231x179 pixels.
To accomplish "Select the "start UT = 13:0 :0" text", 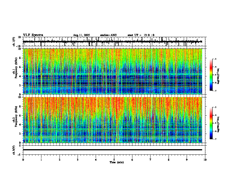I will pos(141,35).
